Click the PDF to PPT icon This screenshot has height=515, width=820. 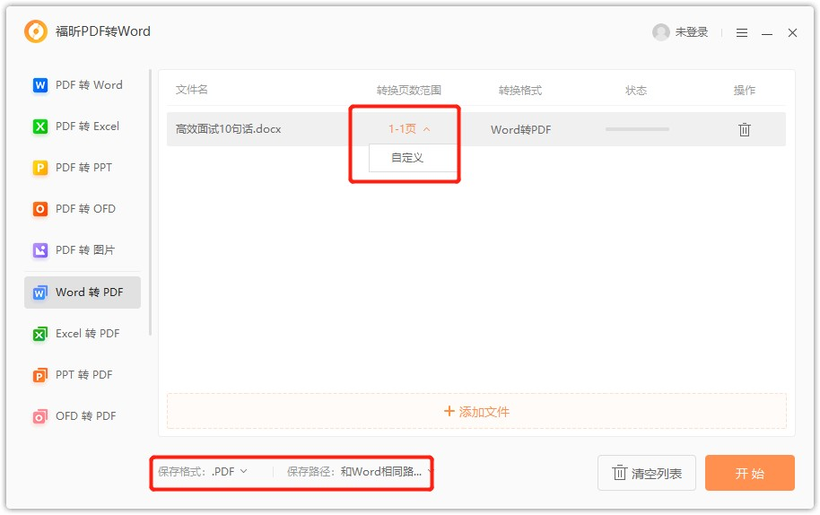(39, 168)
